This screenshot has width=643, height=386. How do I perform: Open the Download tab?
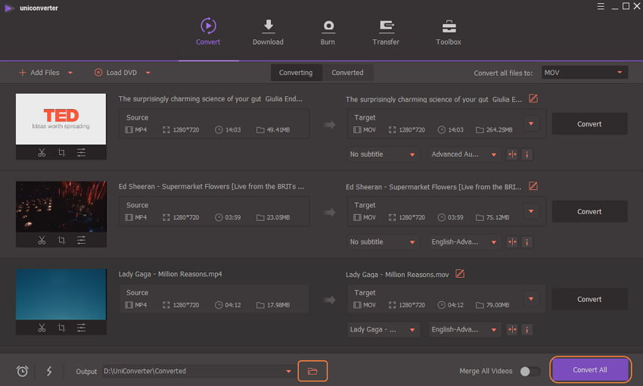(x=269, y=32)
